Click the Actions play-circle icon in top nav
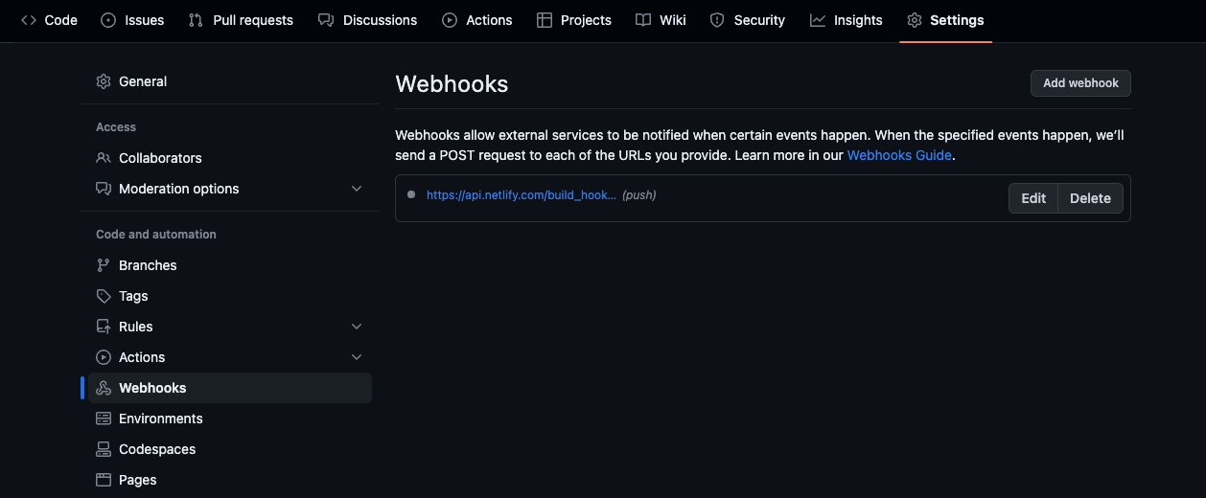Screen dimensions: 1206x498 point(450,20)
